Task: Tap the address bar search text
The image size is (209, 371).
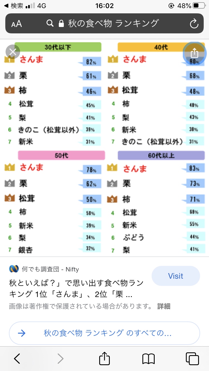Action: (x=113, y=23)
